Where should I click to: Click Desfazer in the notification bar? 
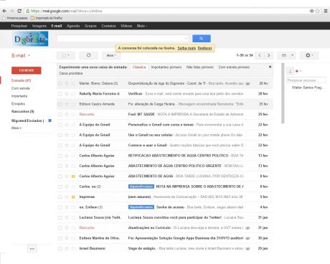pos(204,48)
